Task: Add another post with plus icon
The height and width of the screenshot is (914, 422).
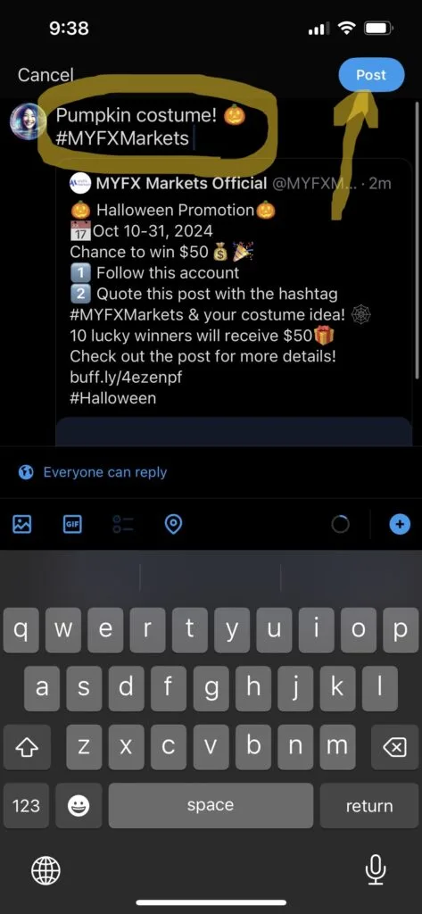Action: tap(400, 525)
